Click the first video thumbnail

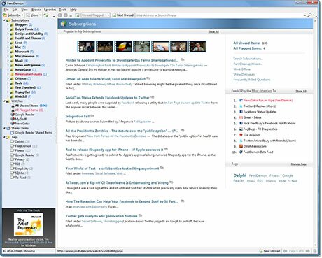tap(86, 46)
